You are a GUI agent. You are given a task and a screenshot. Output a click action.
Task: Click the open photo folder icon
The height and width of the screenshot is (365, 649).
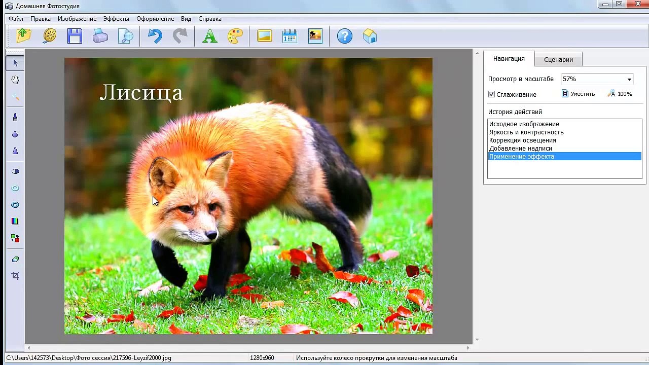[23, 36]
